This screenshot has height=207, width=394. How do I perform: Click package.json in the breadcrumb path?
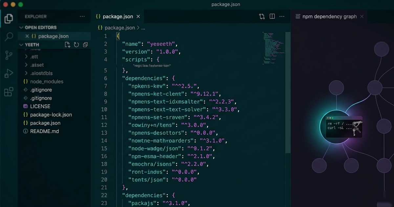tap(120, 28)
